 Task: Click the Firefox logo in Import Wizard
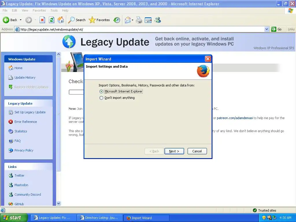203,71
